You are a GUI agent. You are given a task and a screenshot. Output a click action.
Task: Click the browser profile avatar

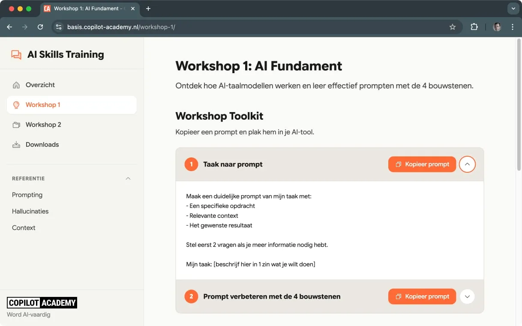497,27
